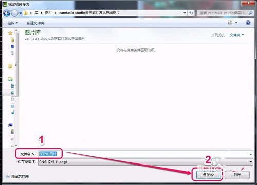Viewport: 257px width, 185px height.
Task: Select Computer in the navigation pane
Action: [10, 125]
